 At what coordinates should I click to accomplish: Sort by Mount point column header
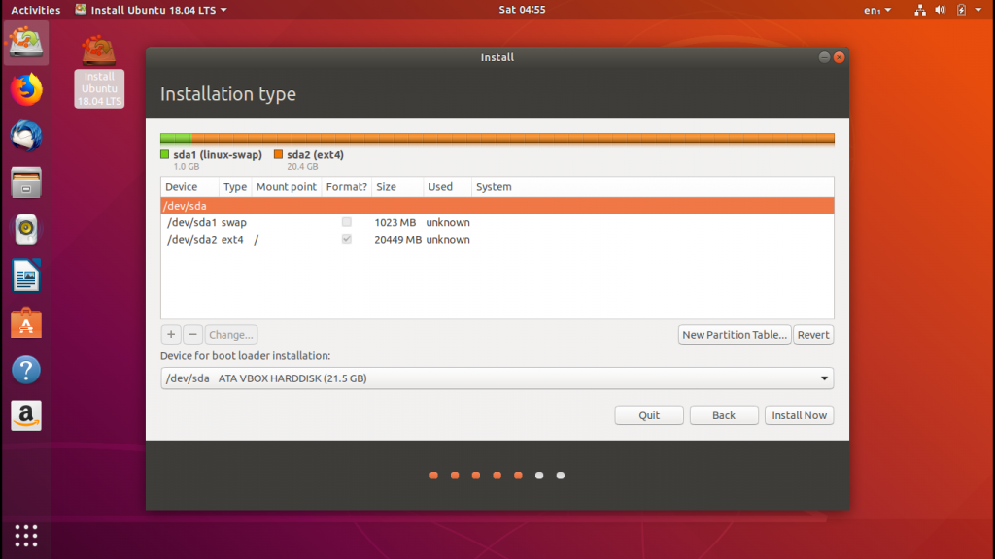tap(287, 187)
